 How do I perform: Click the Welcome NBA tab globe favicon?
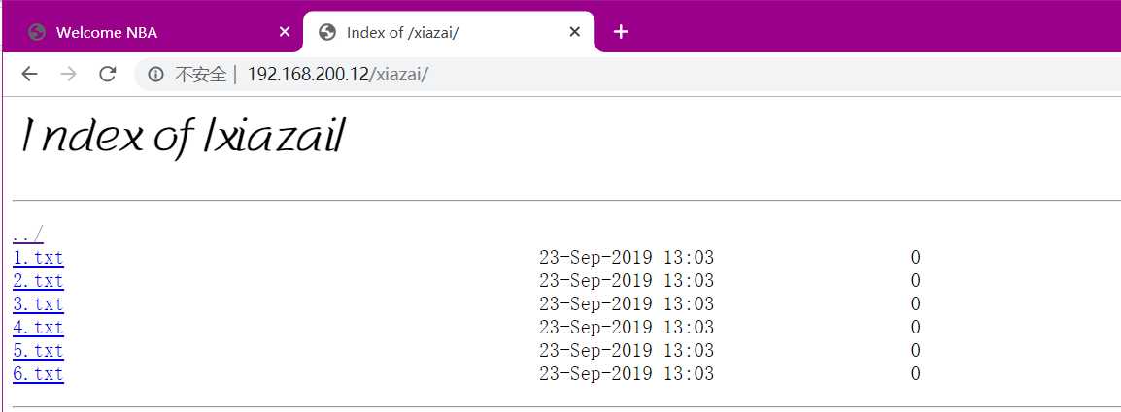point(37,32)
